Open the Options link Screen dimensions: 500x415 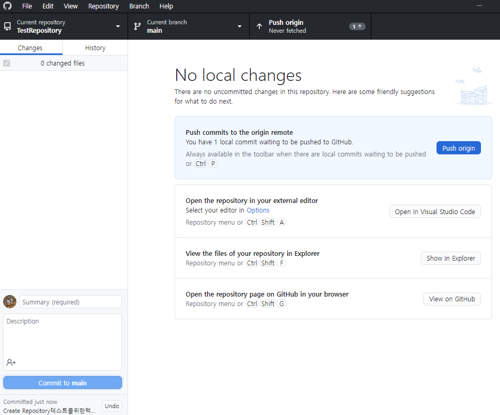coord(258,210)
